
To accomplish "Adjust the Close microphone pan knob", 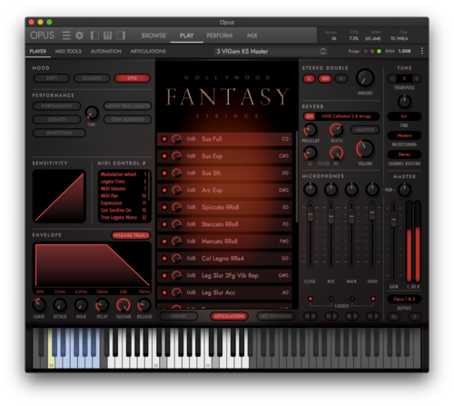I will (311, 190).
